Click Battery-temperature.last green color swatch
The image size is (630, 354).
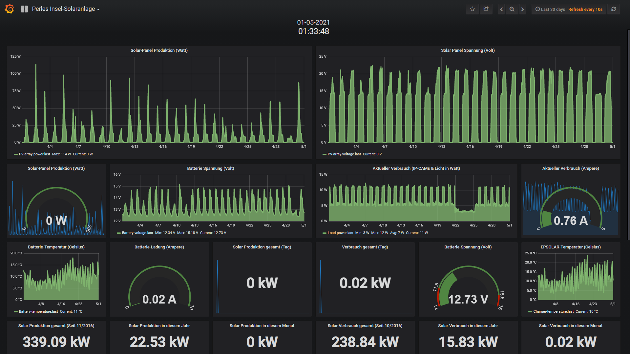click(15, 312)
